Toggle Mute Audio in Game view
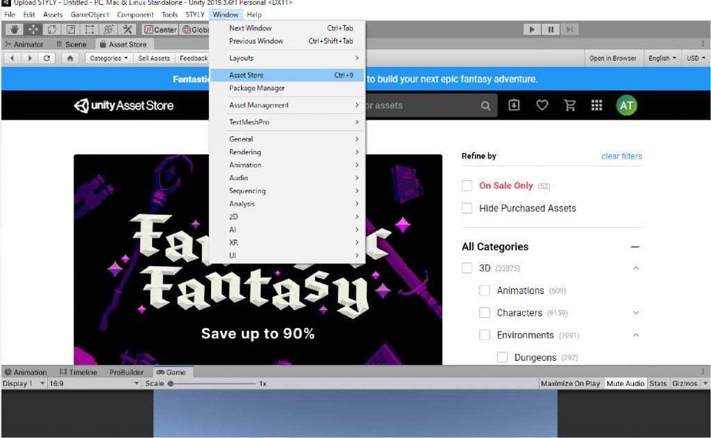Viewport: 711px width, 438px height. pyautogui.click(x=626, y=384)
